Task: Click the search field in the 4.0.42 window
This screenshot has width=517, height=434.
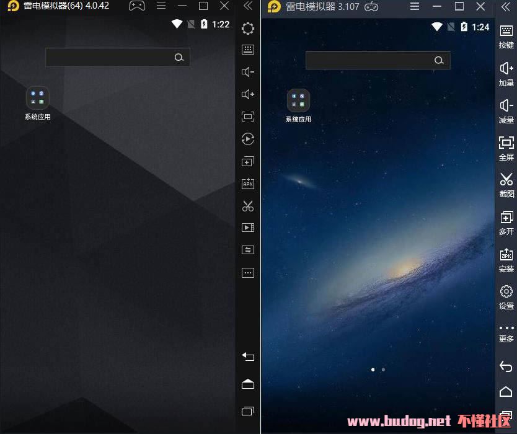Action: point(117,58)
